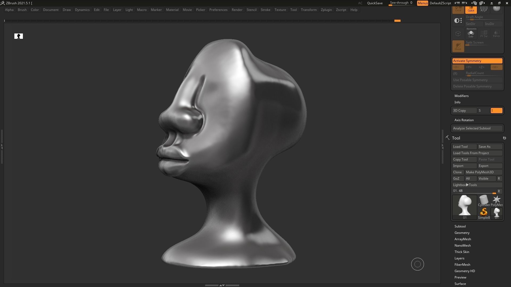
Task: Click the previous UI colors arrow icon
Action: click(457, 3)
